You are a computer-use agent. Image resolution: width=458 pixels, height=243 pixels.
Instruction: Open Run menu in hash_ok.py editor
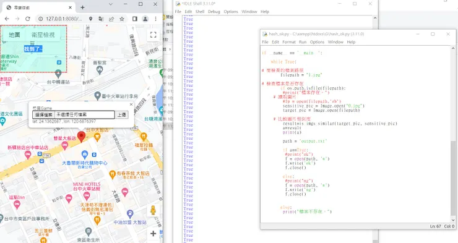pos(303,42)
